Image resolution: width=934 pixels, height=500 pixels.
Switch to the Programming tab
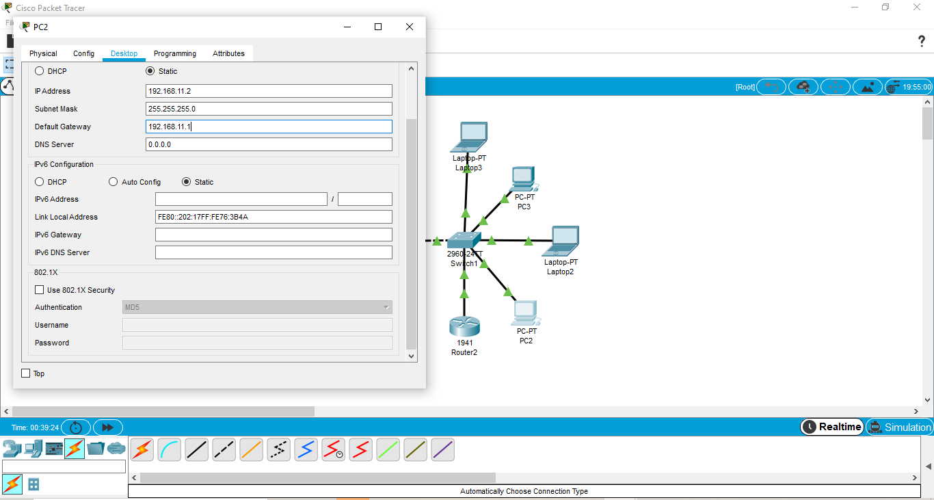pos(175,53)
